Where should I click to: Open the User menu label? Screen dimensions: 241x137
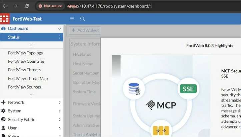point(12,128)
